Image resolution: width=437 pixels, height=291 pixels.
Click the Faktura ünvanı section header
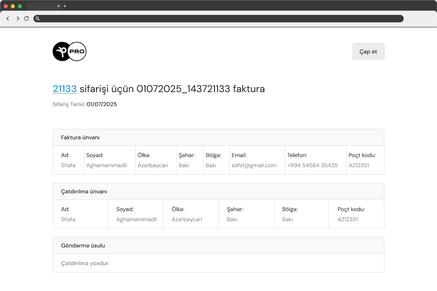click(x=80, y=137)
